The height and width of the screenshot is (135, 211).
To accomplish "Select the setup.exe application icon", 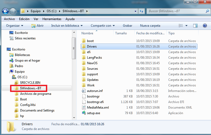I will pyautogui.click(x=84, y=113).
